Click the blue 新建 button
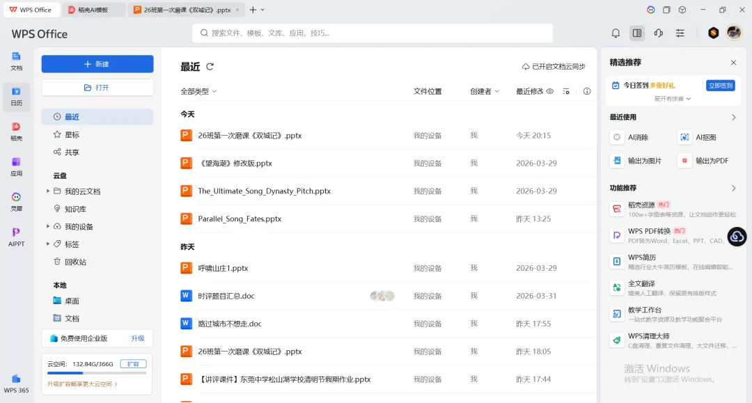The image size is (752, 403). coord(97,64)
